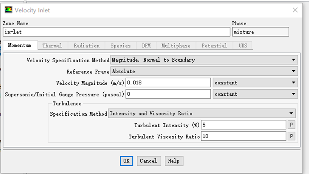This screenshot has width=309, height=174.
Task: Open Turbulence Specification Method dropdown
Action: point(202,113)
